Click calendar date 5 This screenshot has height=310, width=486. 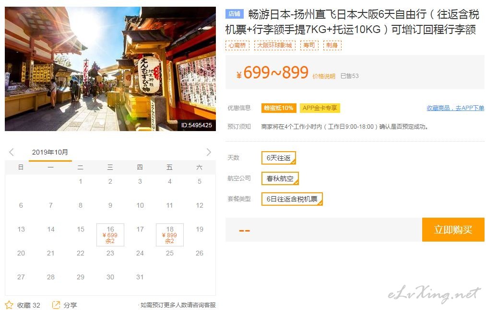click(200, 181)
